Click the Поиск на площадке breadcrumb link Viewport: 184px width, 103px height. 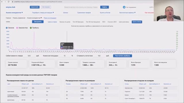coord(50,18)
